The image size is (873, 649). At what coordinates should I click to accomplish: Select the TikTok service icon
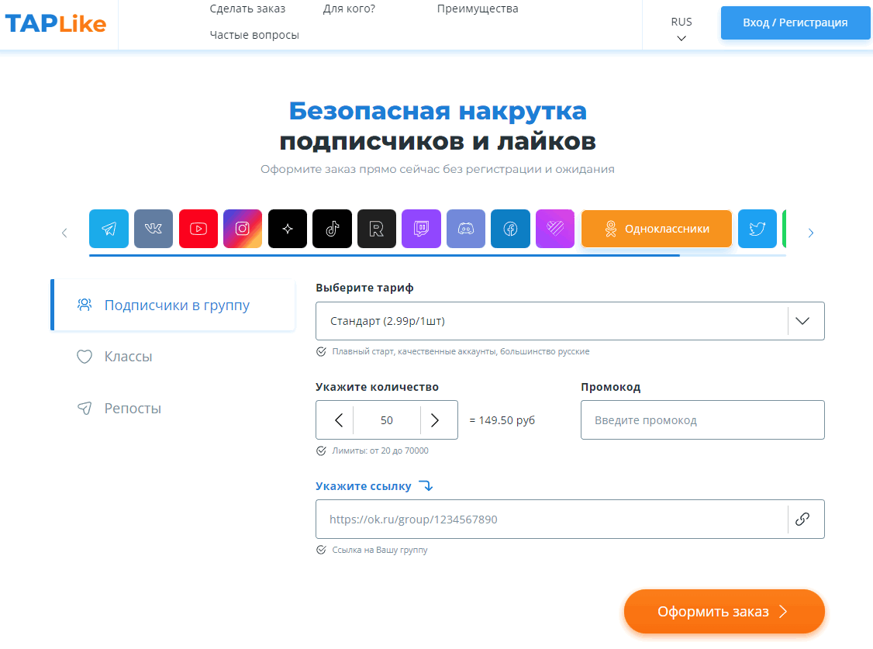point(332,229)
